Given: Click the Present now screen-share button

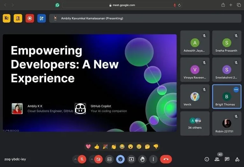Looking at the screenshot, I should pos(131,159).
